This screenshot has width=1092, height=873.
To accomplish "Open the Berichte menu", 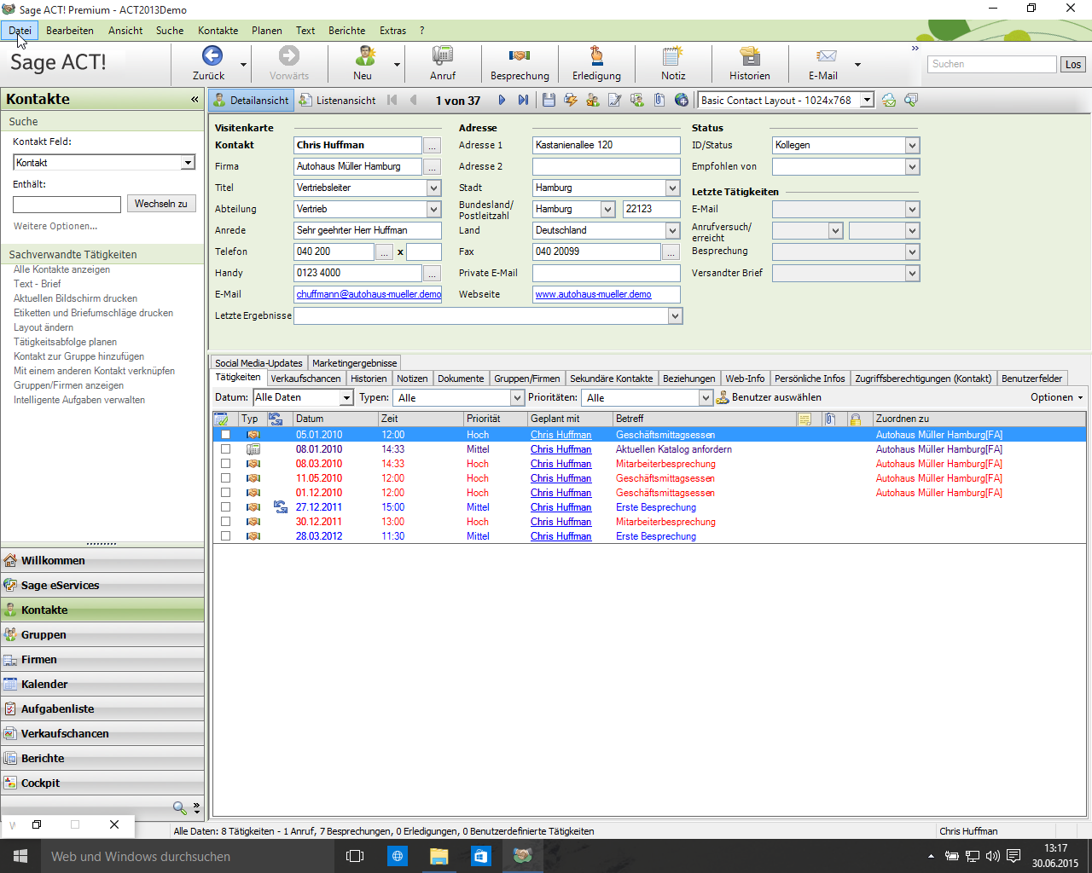I will coord(346,30).
